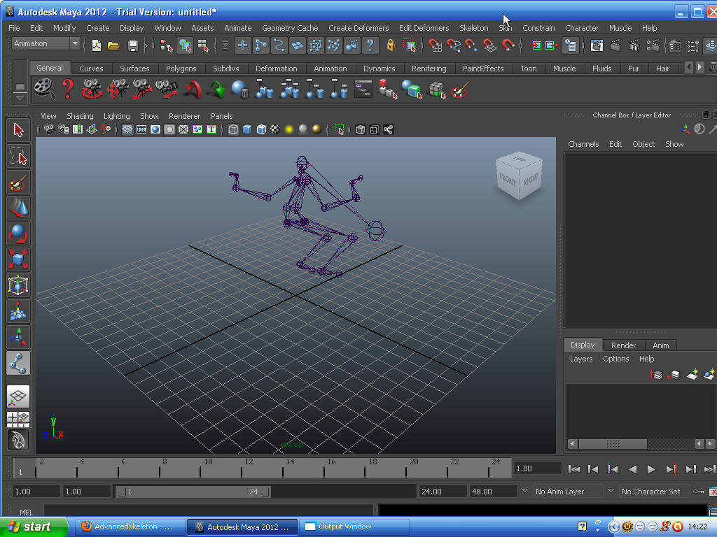Open the Skeleton menu
Viewport: 717px width, 537px height.
474,28
